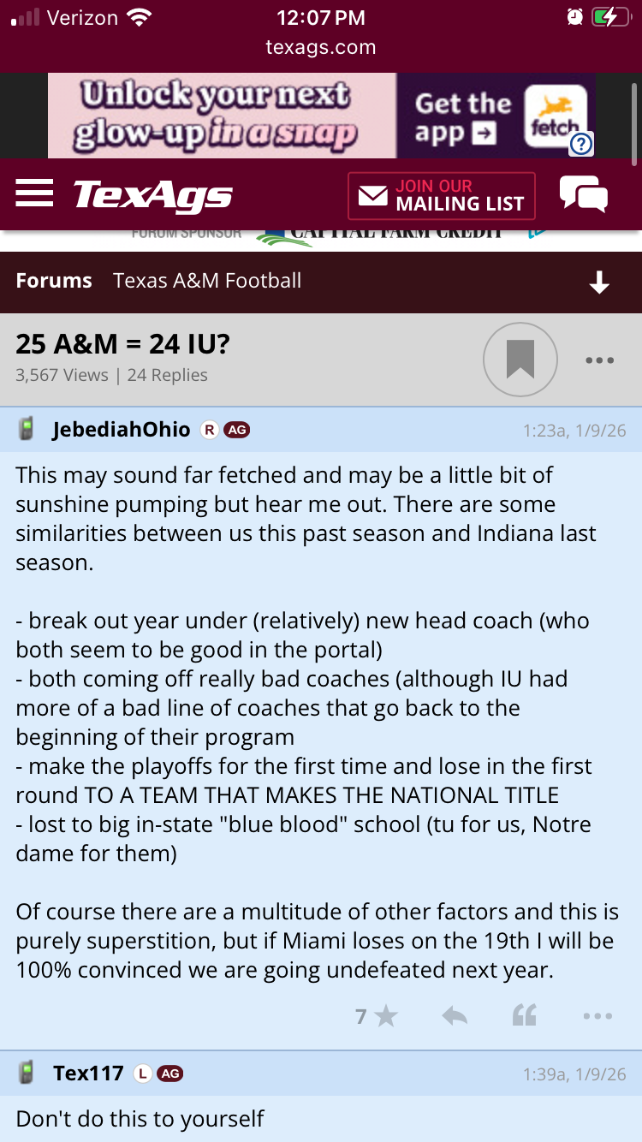642x1142 pixels.
Task: Open the TexAgs hamburger menu
Action: [34, 193]
